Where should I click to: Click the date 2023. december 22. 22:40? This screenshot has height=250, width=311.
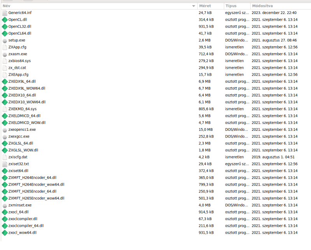274,13
